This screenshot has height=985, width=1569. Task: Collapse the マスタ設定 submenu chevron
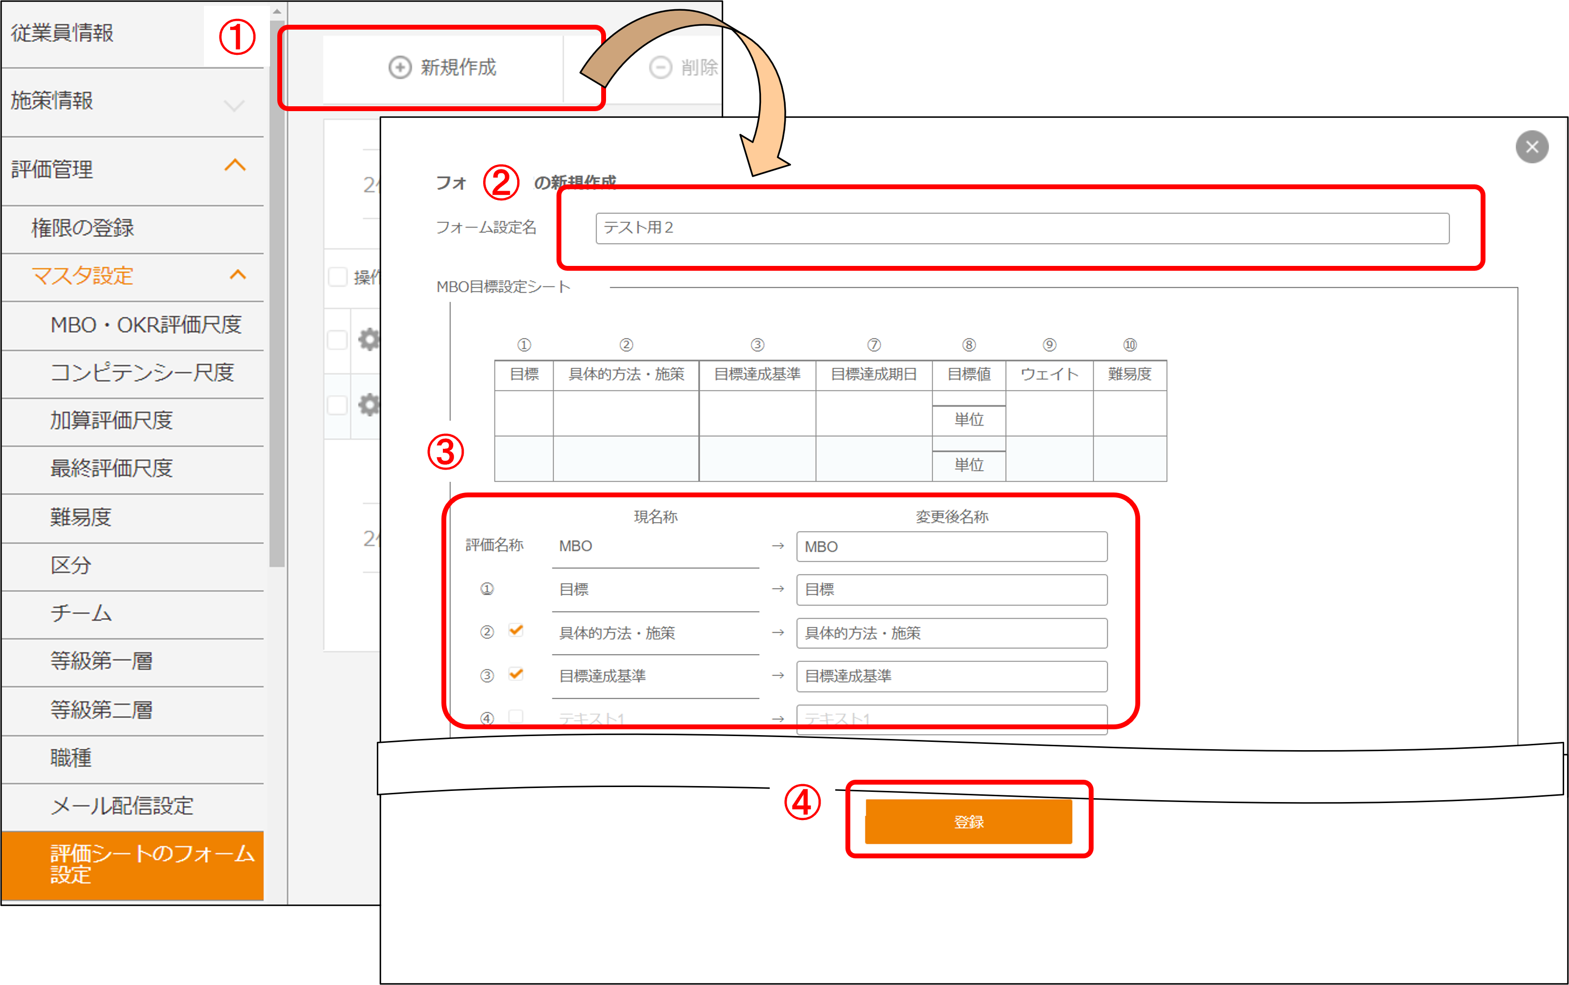tap(238, 275)
